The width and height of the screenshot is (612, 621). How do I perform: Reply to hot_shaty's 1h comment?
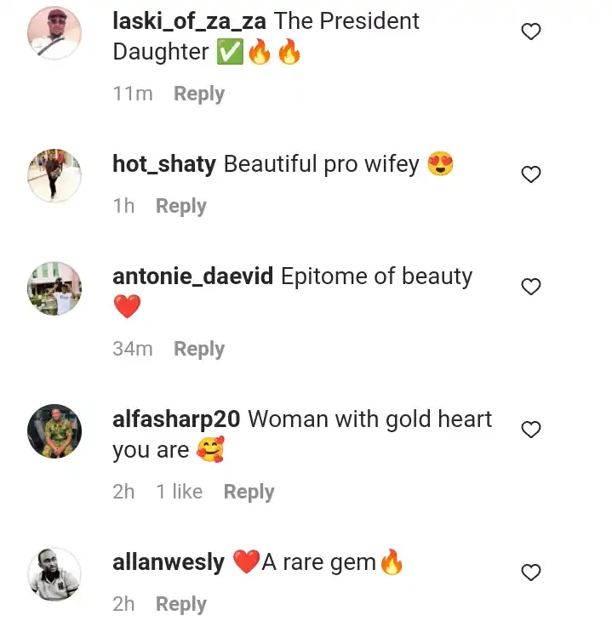(181, 207)
